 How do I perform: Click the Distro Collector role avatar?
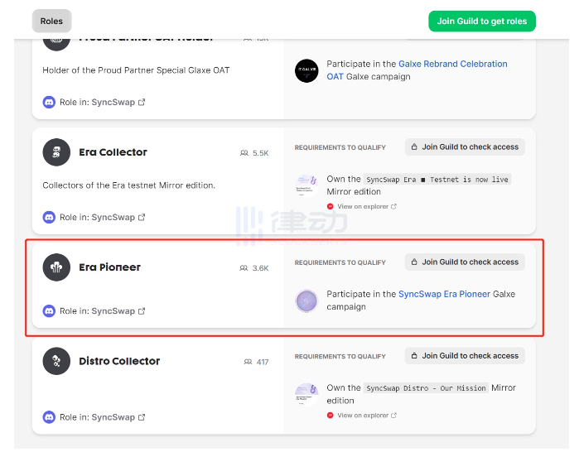click(x=56, y=361)
